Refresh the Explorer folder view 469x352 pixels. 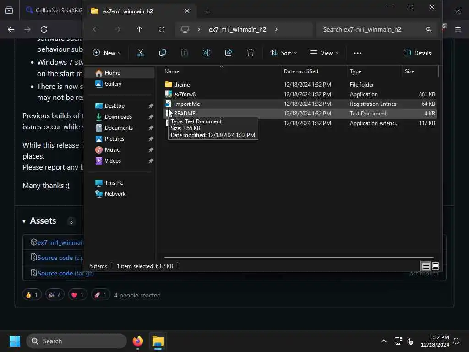click(x=162, y=29)
